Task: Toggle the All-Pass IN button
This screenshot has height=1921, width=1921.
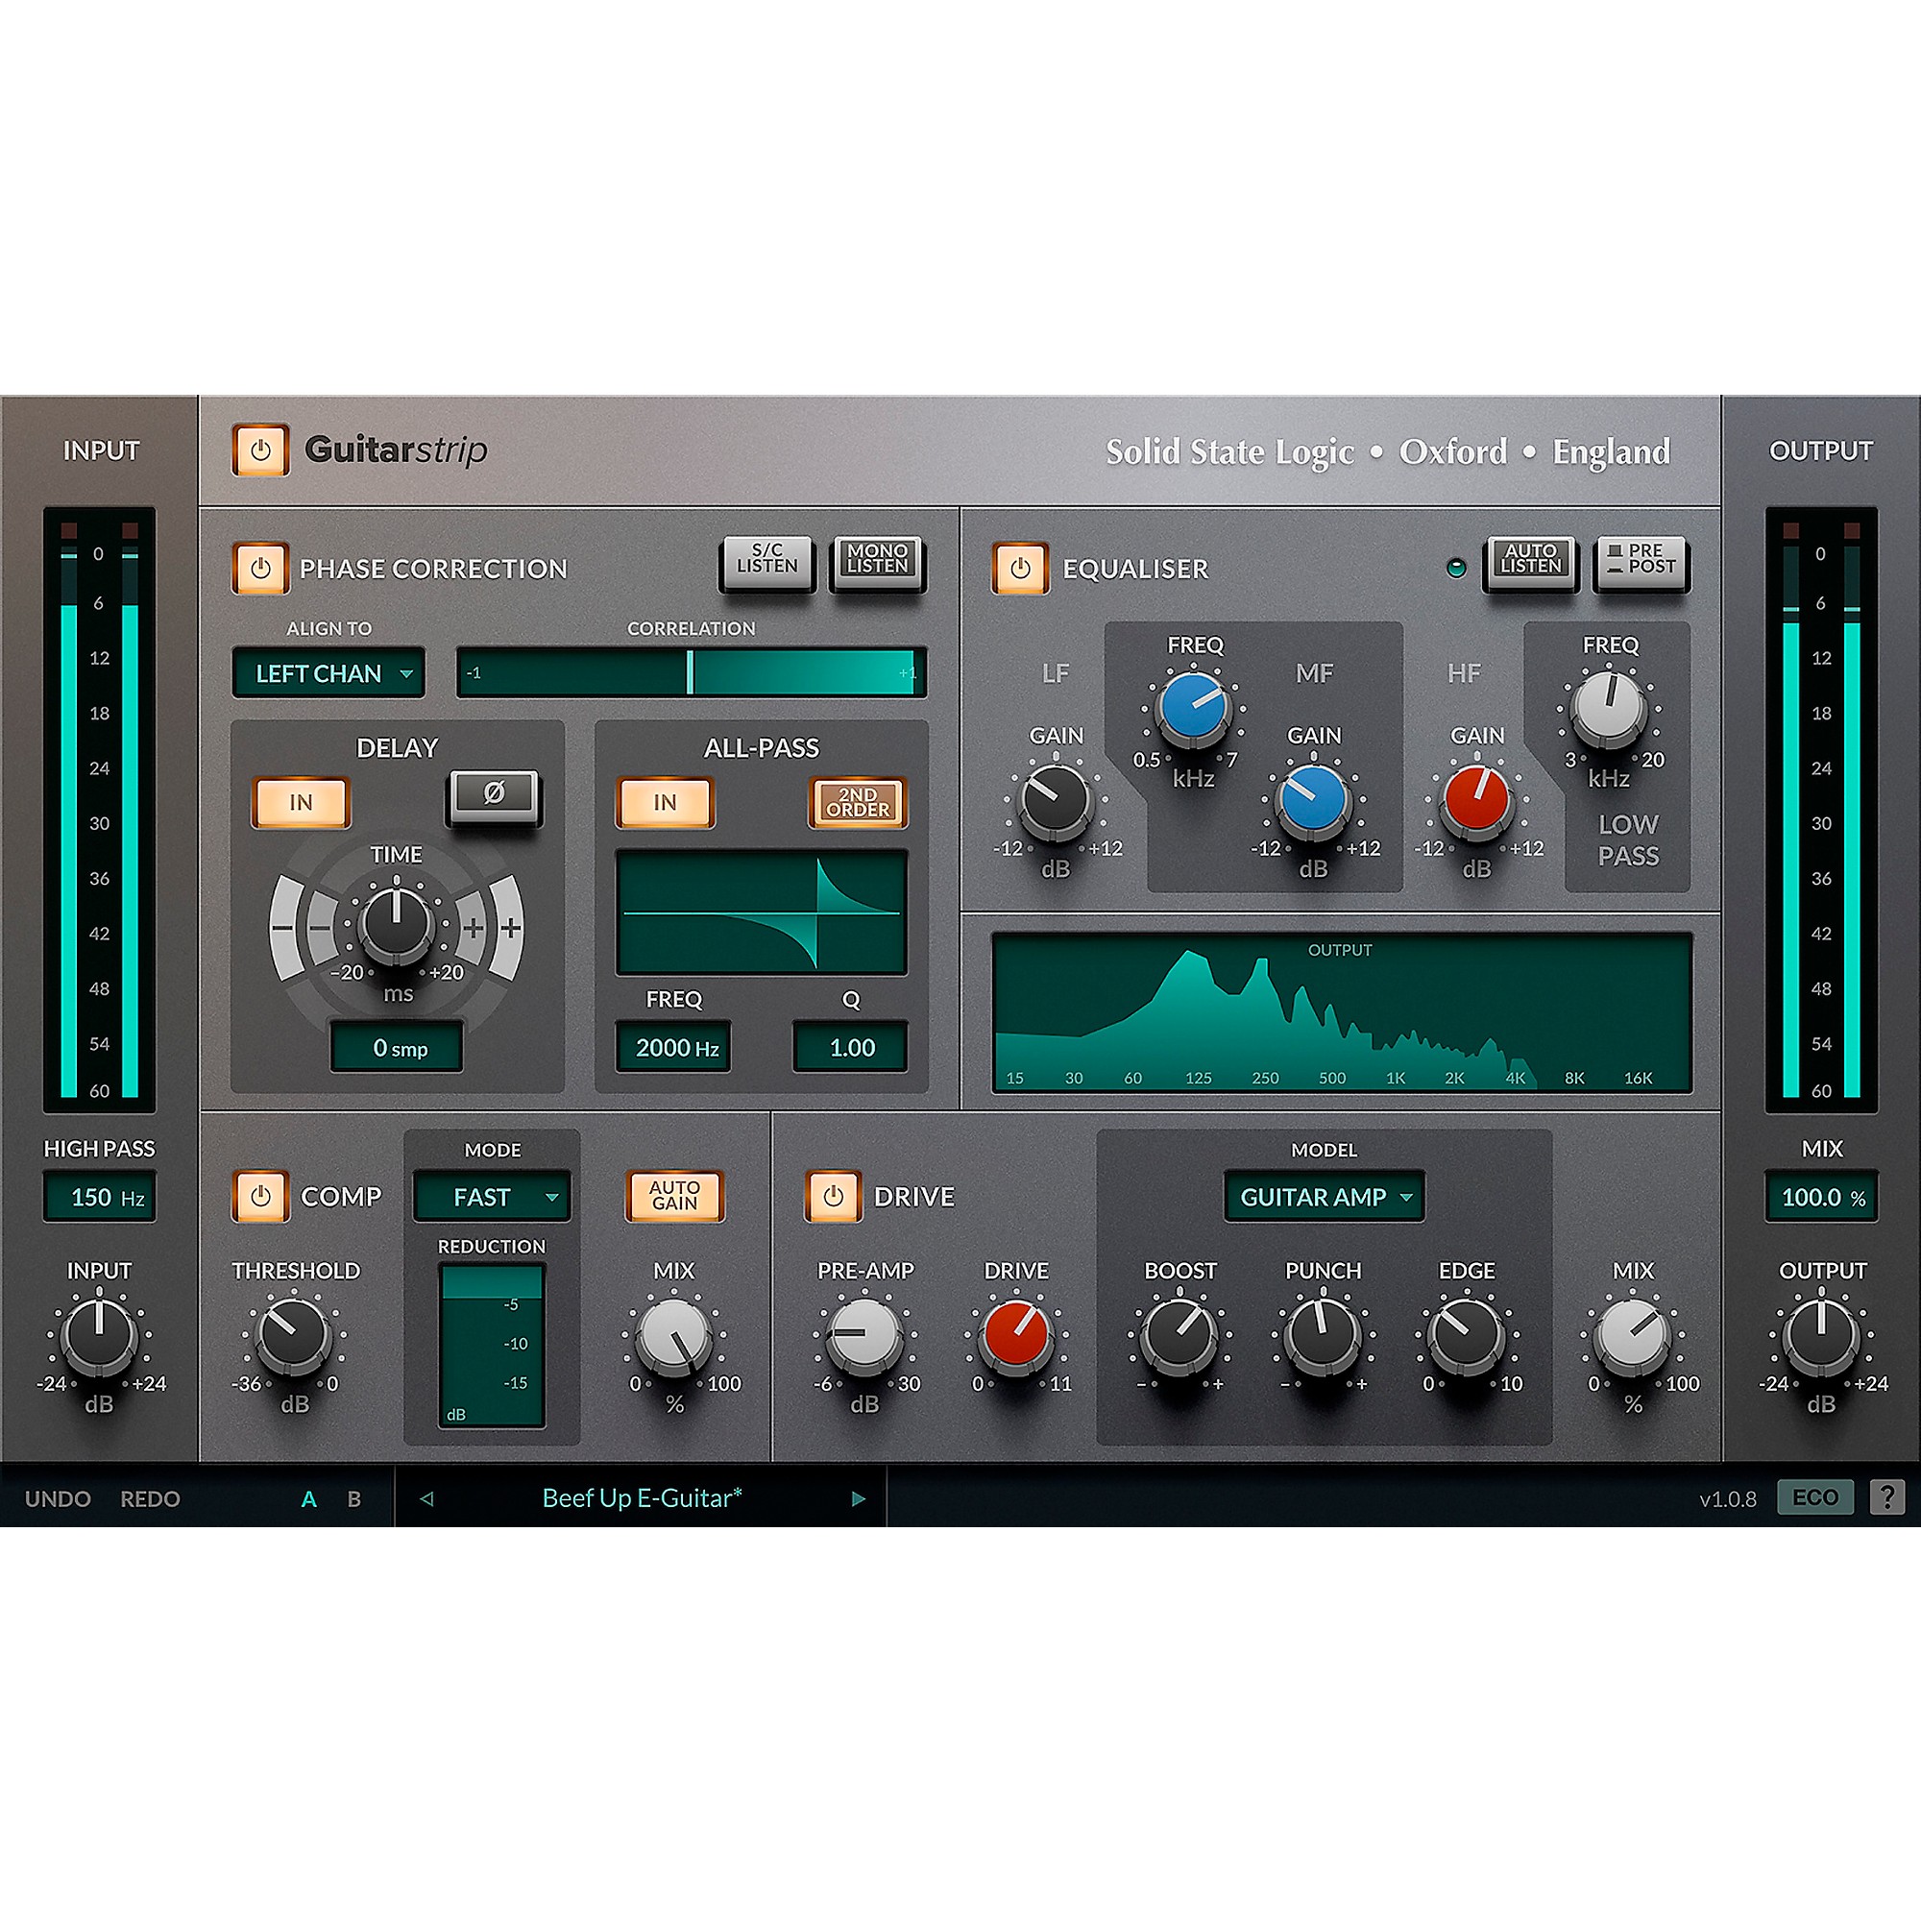Action: [665, 802]
